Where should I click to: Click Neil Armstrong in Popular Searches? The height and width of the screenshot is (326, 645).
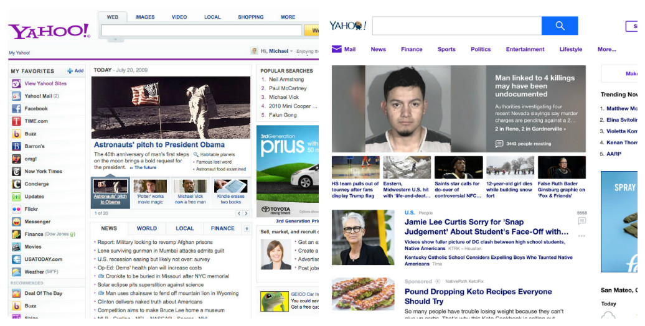(286, 80)
